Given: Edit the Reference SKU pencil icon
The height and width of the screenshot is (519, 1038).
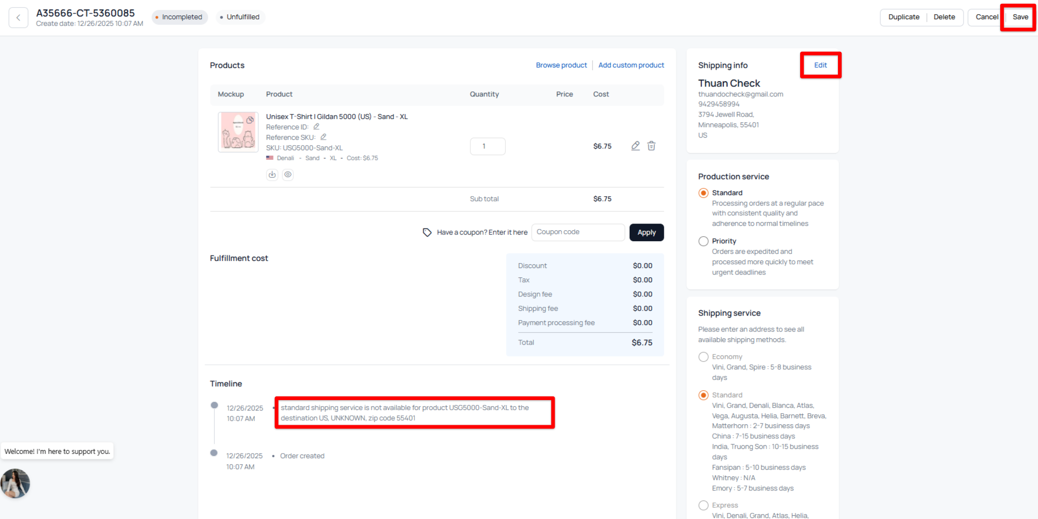Looking at the screenshot, I should (x=323, y=137).
